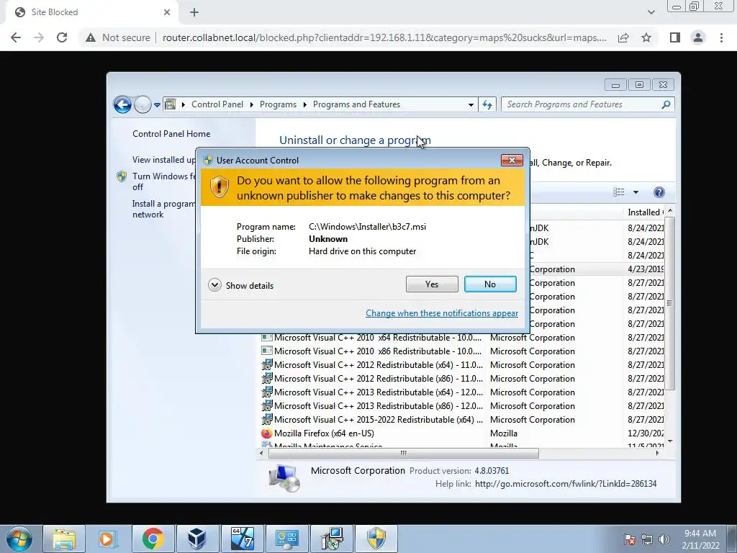Open Windows 7 Start button
737x553 pixels.
click(19, 539)
